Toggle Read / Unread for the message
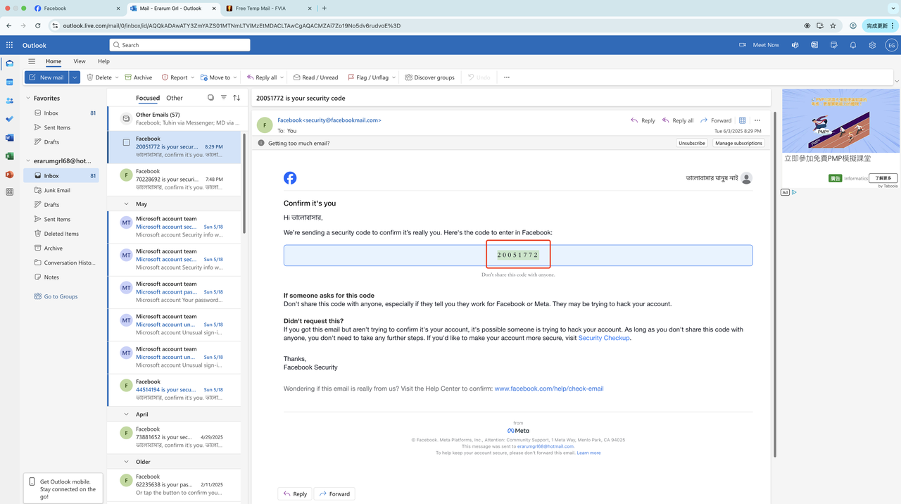Image resolution: width=901 pixels, height=504 pixels. pos(315,77)
